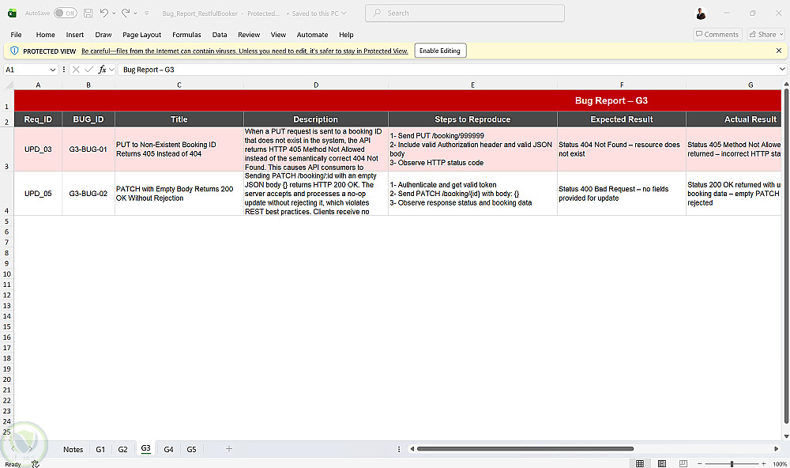Switch to the G2 sheet tab
Viewport: 790px width, 468px height.
click(x=122, y=449)
